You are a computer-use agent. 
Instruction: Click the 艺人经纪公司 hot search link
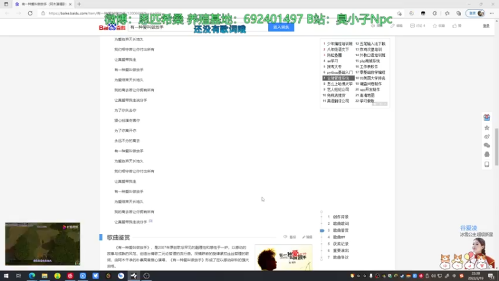point(338,89)
